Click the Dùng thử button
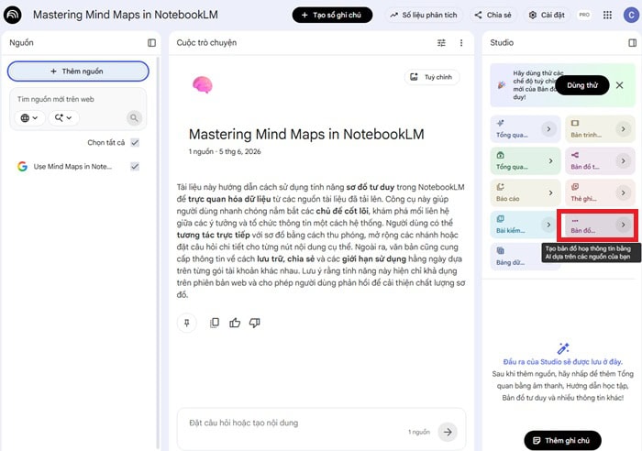Viewport: 642px width, 451px height. [581, 85]
